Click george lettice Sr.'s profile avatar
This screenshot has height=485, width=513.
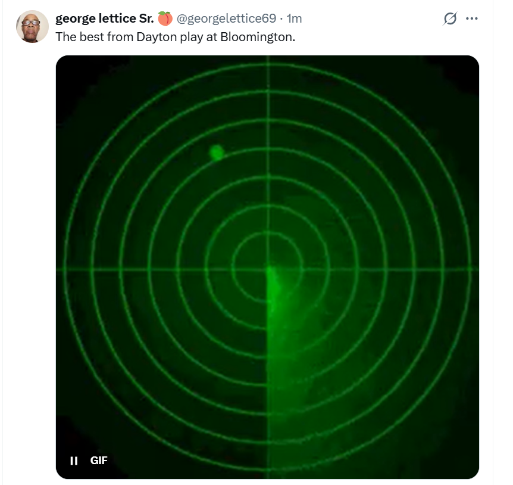pos(33,26)
